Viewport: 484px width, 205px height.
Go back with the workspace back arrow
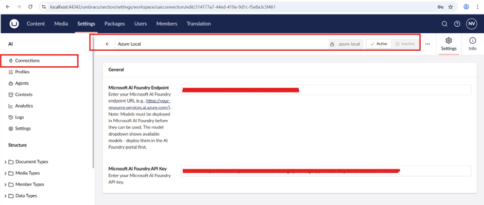tap(108, 44)
